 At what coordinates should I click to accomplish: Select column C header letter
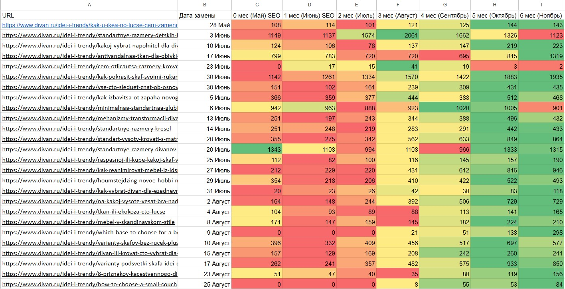257,5
